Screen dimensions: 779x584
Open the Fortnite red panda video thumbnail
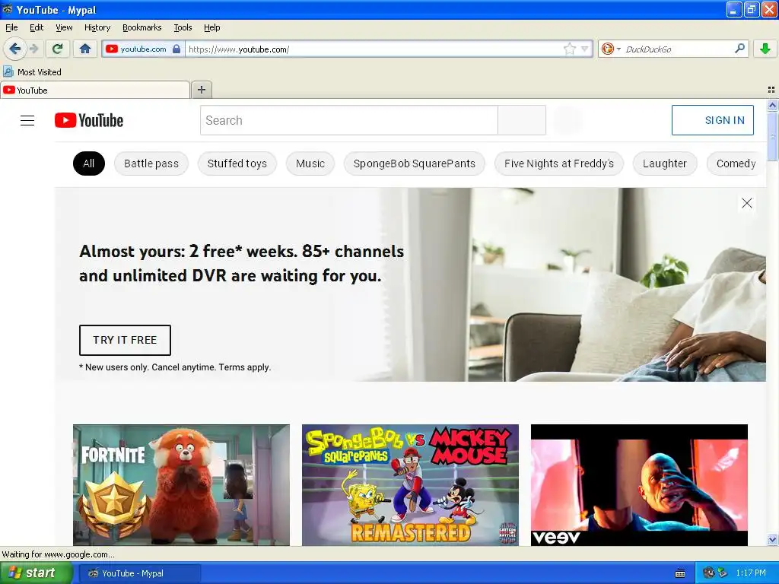[181, 484]
